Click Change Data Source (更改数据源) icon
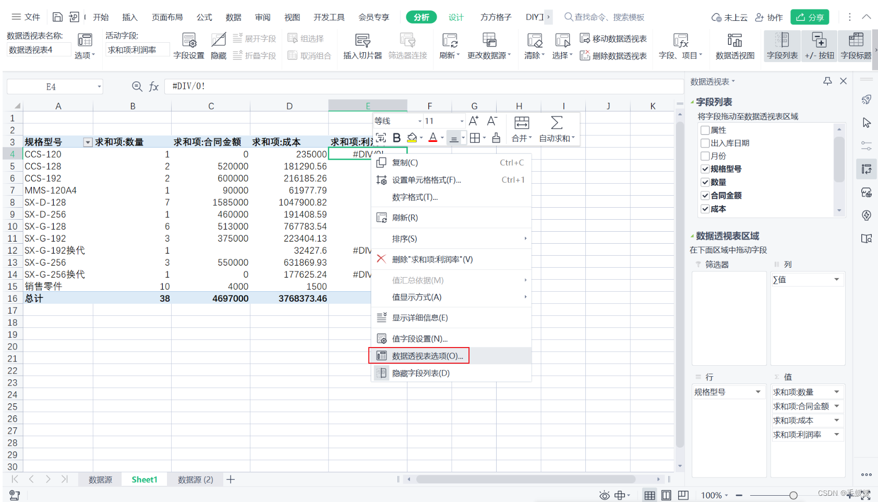This screenshot has width=878, height=502. (489, 40)
